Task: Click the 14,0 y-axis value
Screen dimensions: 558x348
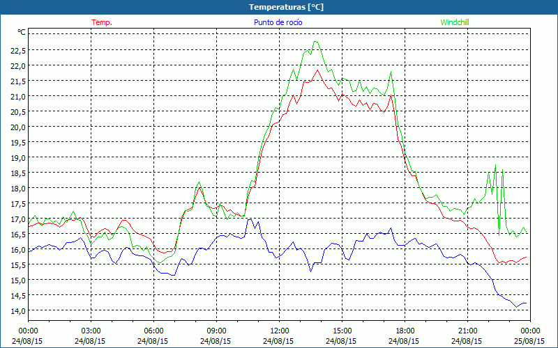Action: (x=18, y=310)
